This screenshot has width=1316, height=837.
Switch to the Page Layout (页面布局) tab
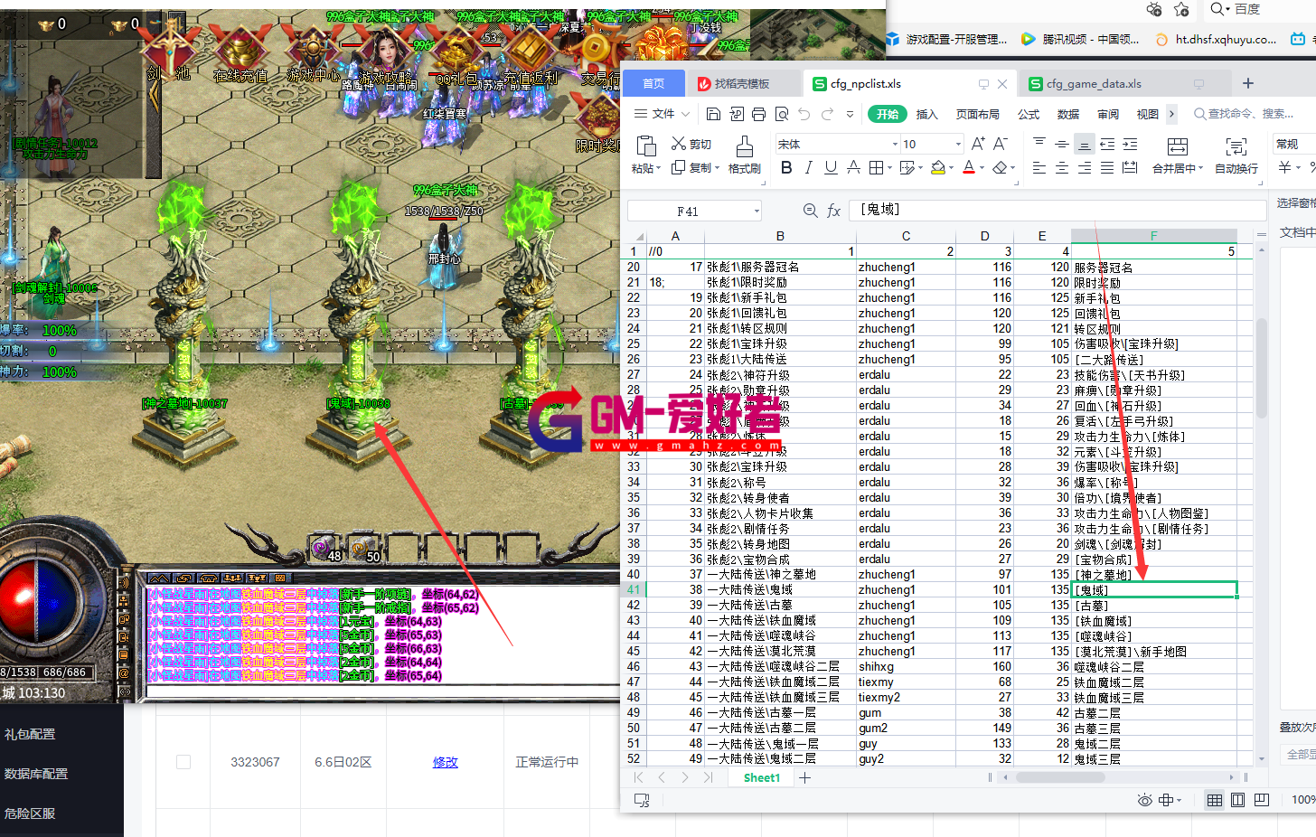pos(978,115)
